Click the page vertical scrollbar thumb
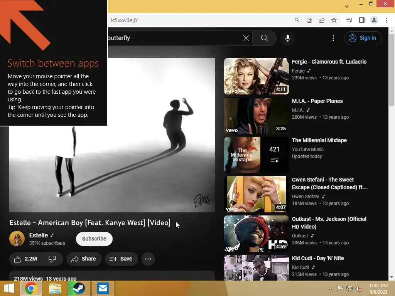 click(x=392, y=70)
